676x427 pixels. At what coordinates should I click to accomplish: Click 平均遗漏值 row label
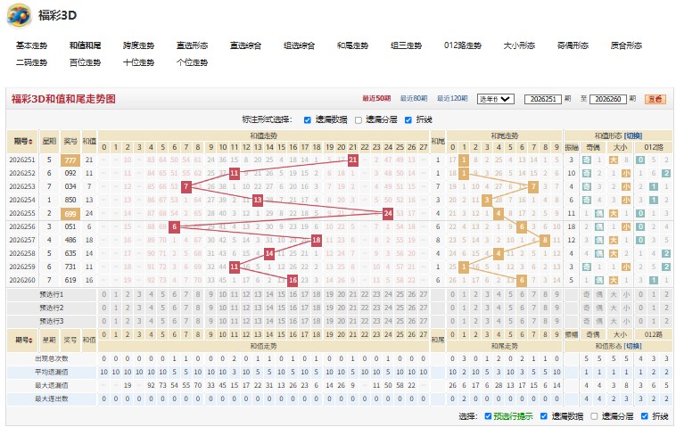click(x=52, y=372)
